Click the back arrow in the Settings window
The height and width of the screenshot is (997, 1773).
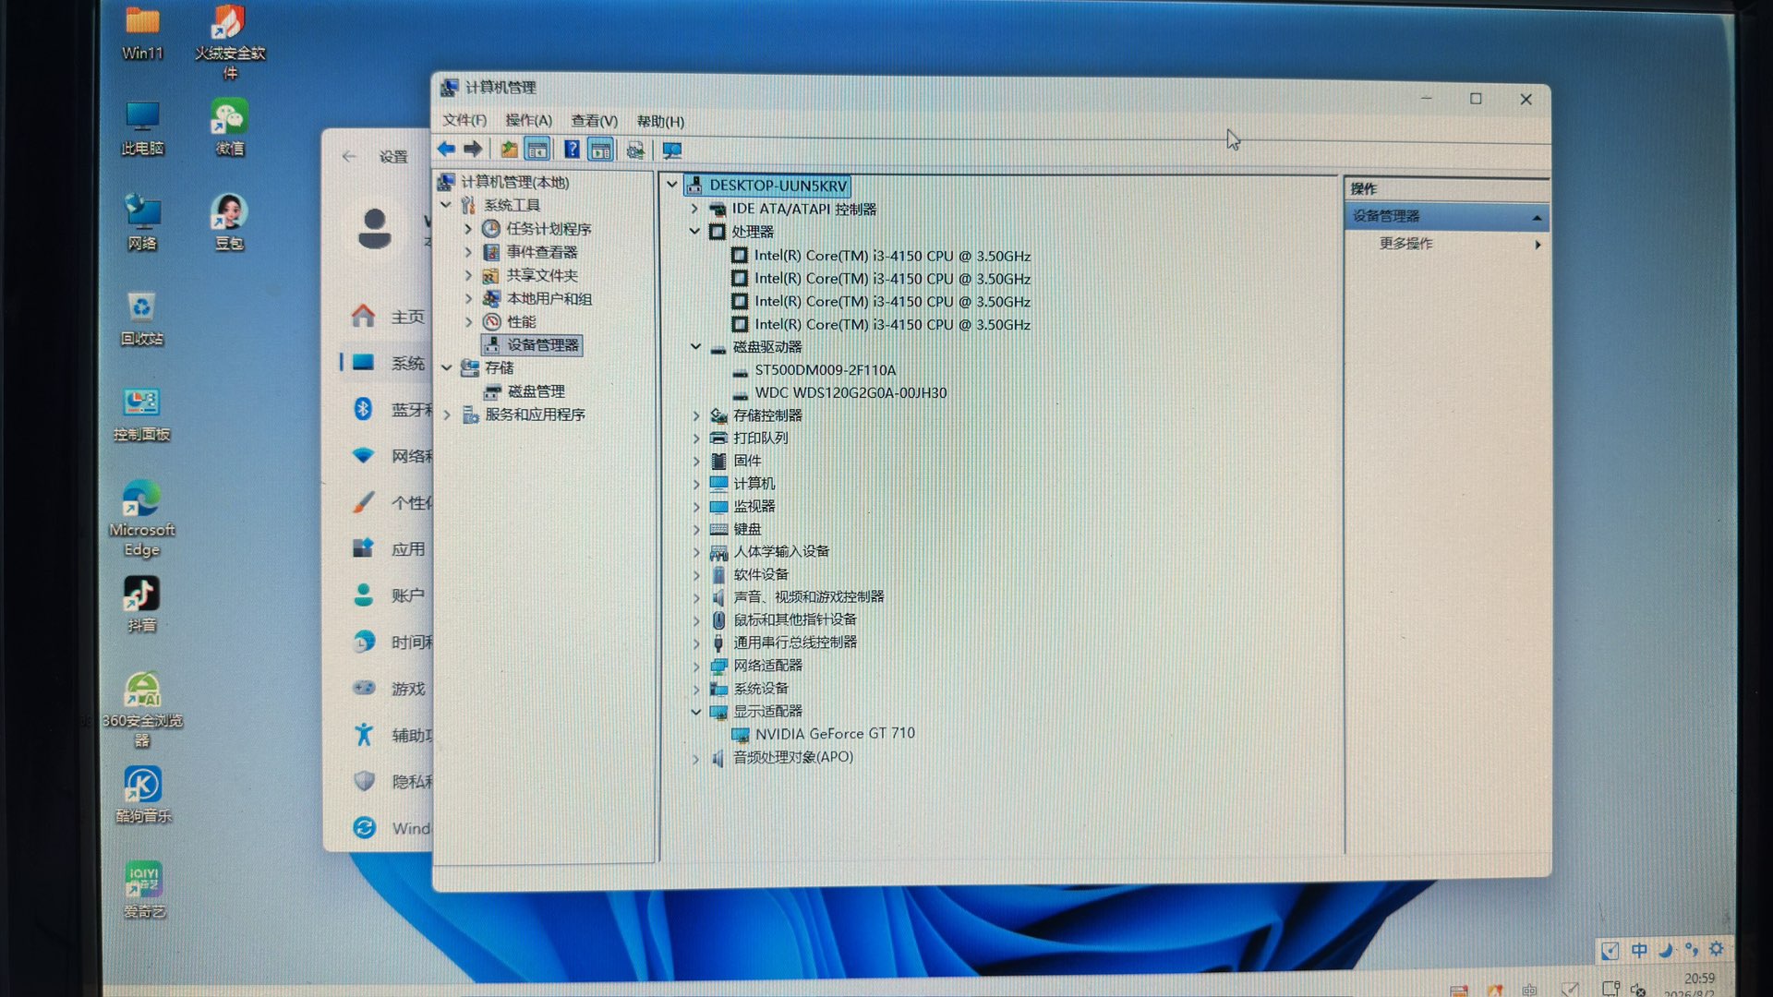tap(349, 157)
